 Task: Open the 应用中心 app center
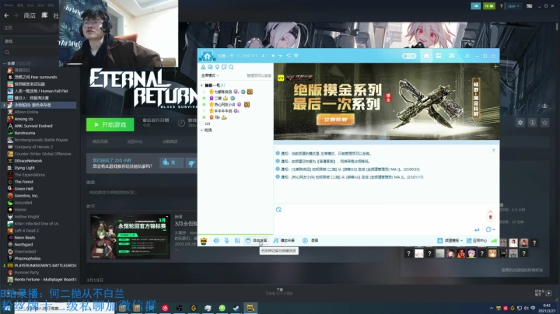click(477, 241)
